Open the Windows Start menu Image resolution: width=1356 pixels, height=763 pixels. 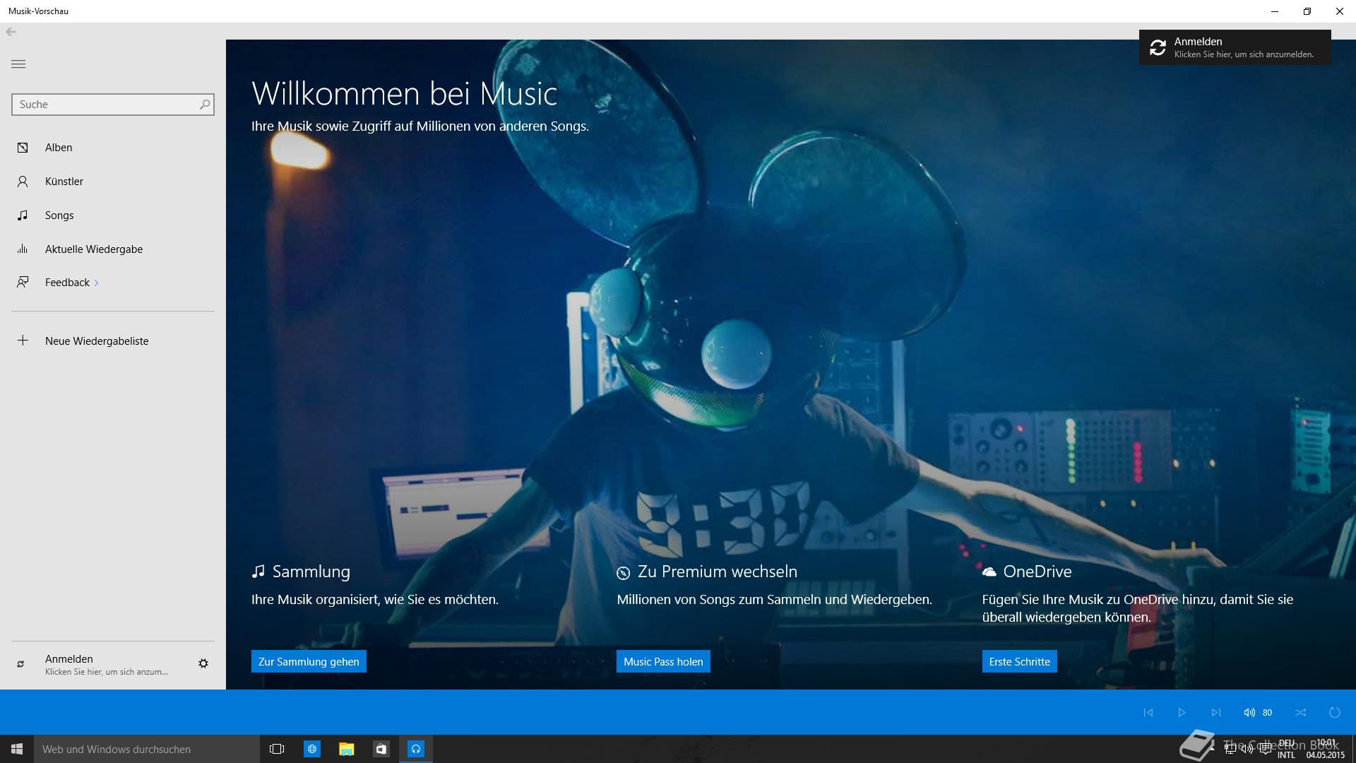tap(17, 749)
